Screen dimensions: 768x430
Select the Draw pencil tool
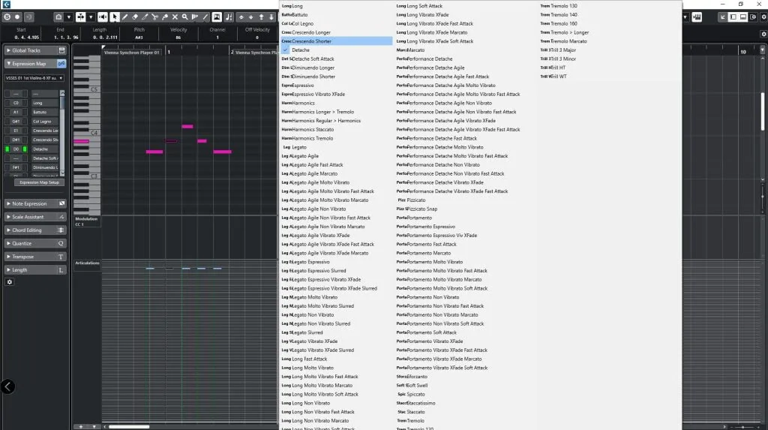pos(125,17)
